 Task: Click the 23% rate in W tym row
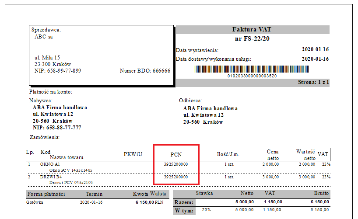click(207, 210)
